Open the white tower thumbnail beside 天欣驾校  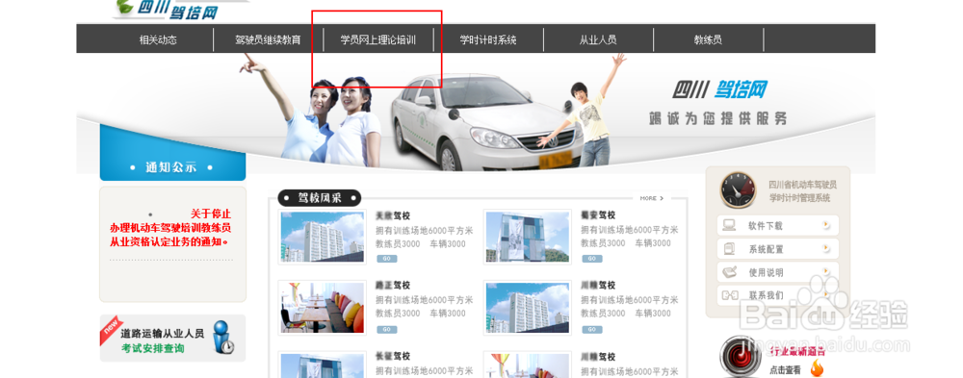(x=322, y=237)
